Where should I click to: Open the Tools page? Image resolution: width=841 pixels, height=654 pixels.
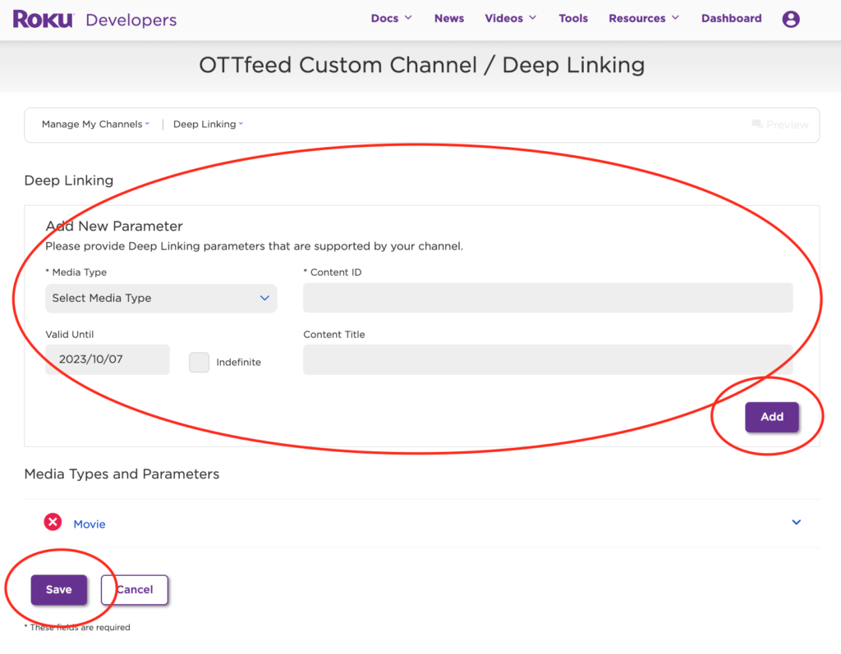tap(572, 18)
